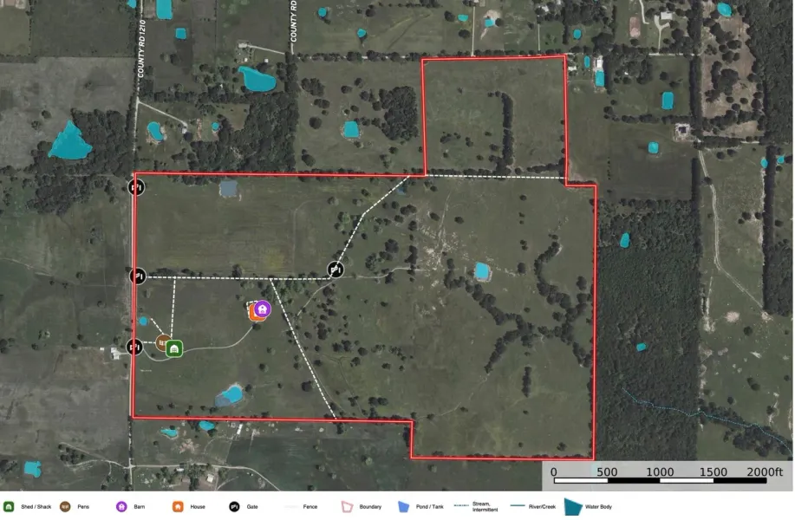Select the green Shed marker on the map
This screenshot has width=795, height=520.
pos(174,349)
